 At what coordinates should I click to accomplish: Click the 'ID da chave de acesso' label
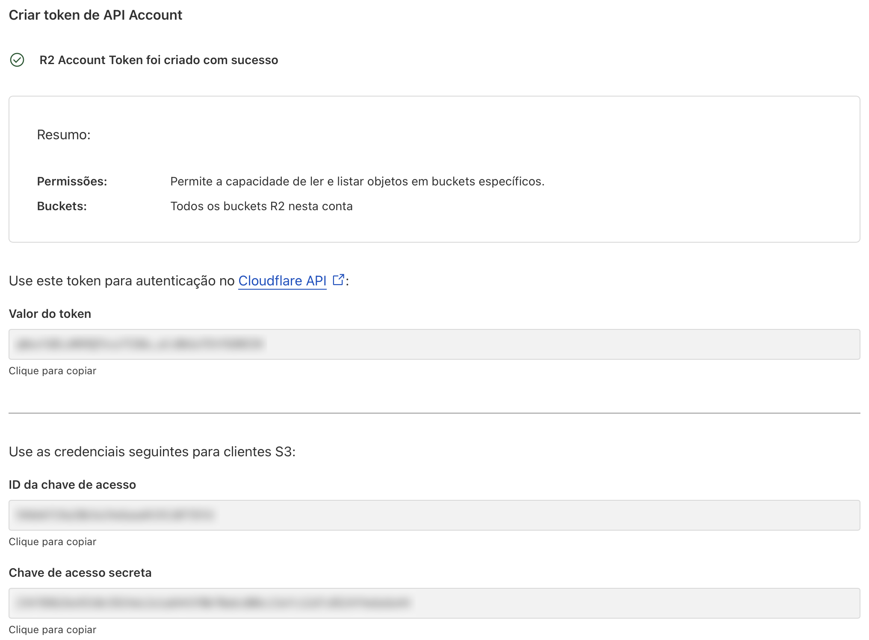pyautogui.click(x=72, y=484)
